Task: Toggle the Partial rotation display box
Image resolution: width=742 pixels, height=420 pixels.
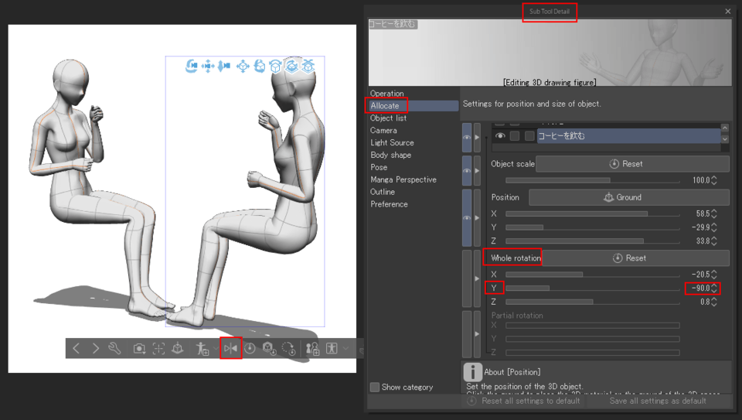Action: tap(467, 334)
